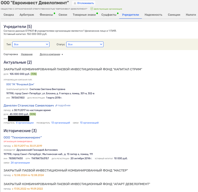Click the Отслеживать button
Image resolution: width=198 pixels, height=192 pixels.
pyautogui.click(x=84, y=3)
